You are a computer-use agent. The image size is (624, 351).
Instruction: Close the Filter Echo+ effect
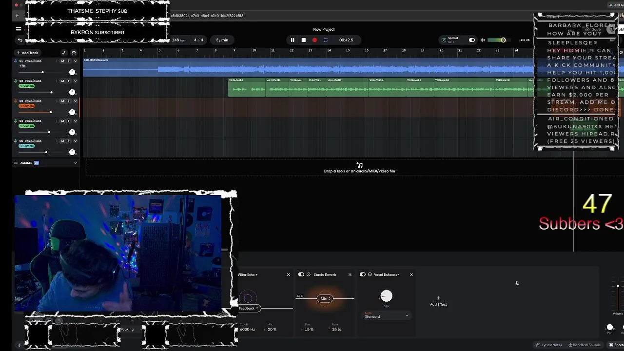point(288,274)
